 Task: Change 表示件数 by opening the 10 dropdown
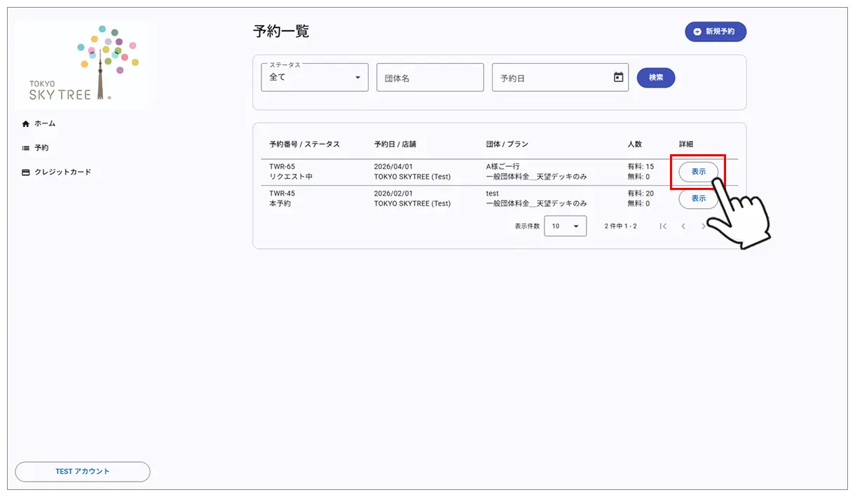tap(566, 226)
